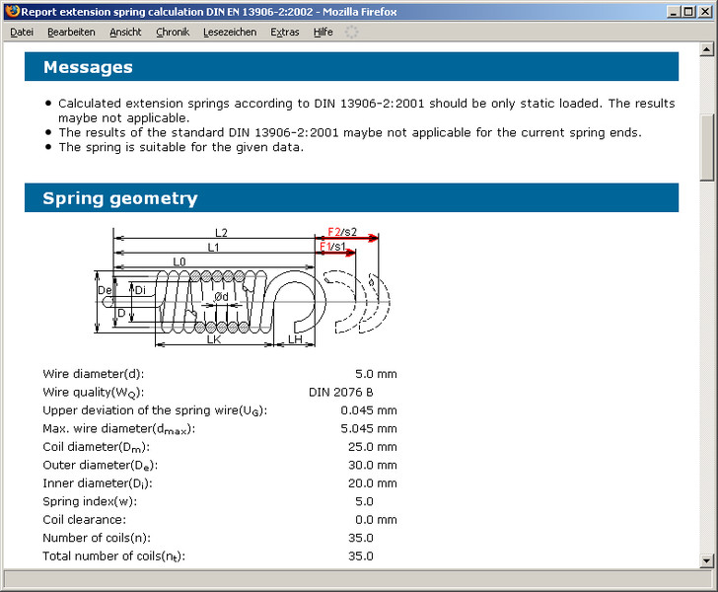Screen dimensions: 718x592
Task: Minimize the Firefox window
Action: (x=673, y=12)
